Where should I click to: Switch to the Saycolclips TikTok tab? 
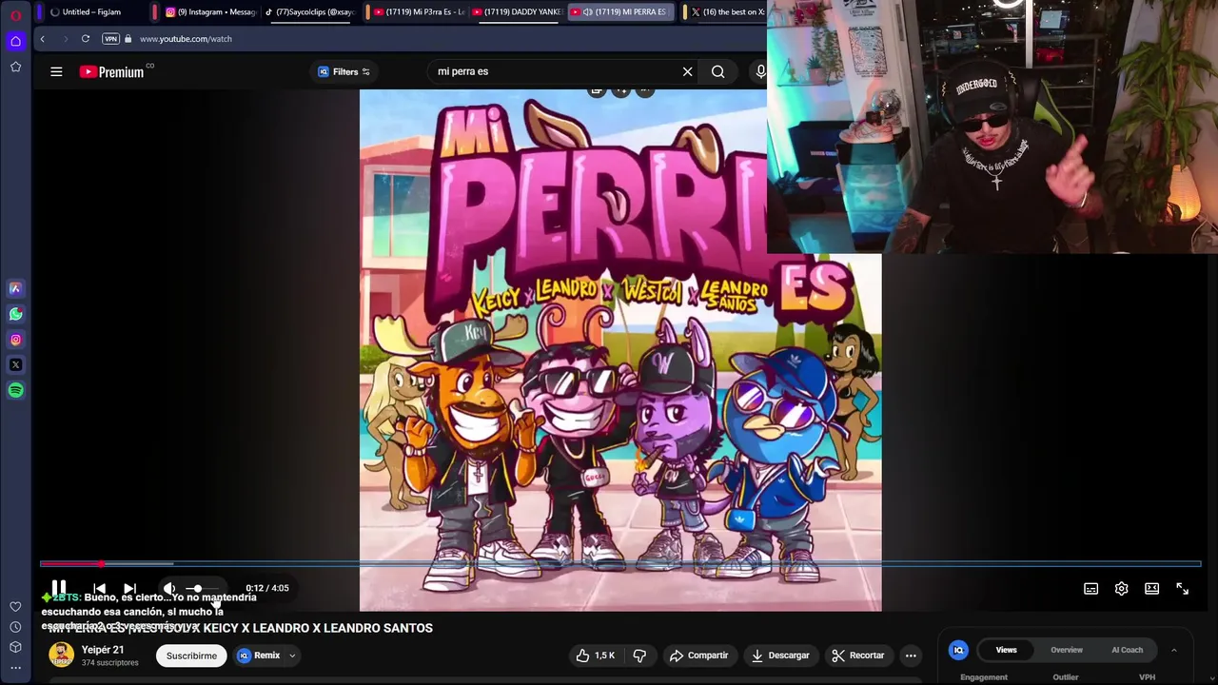click(x=309, y=12)
